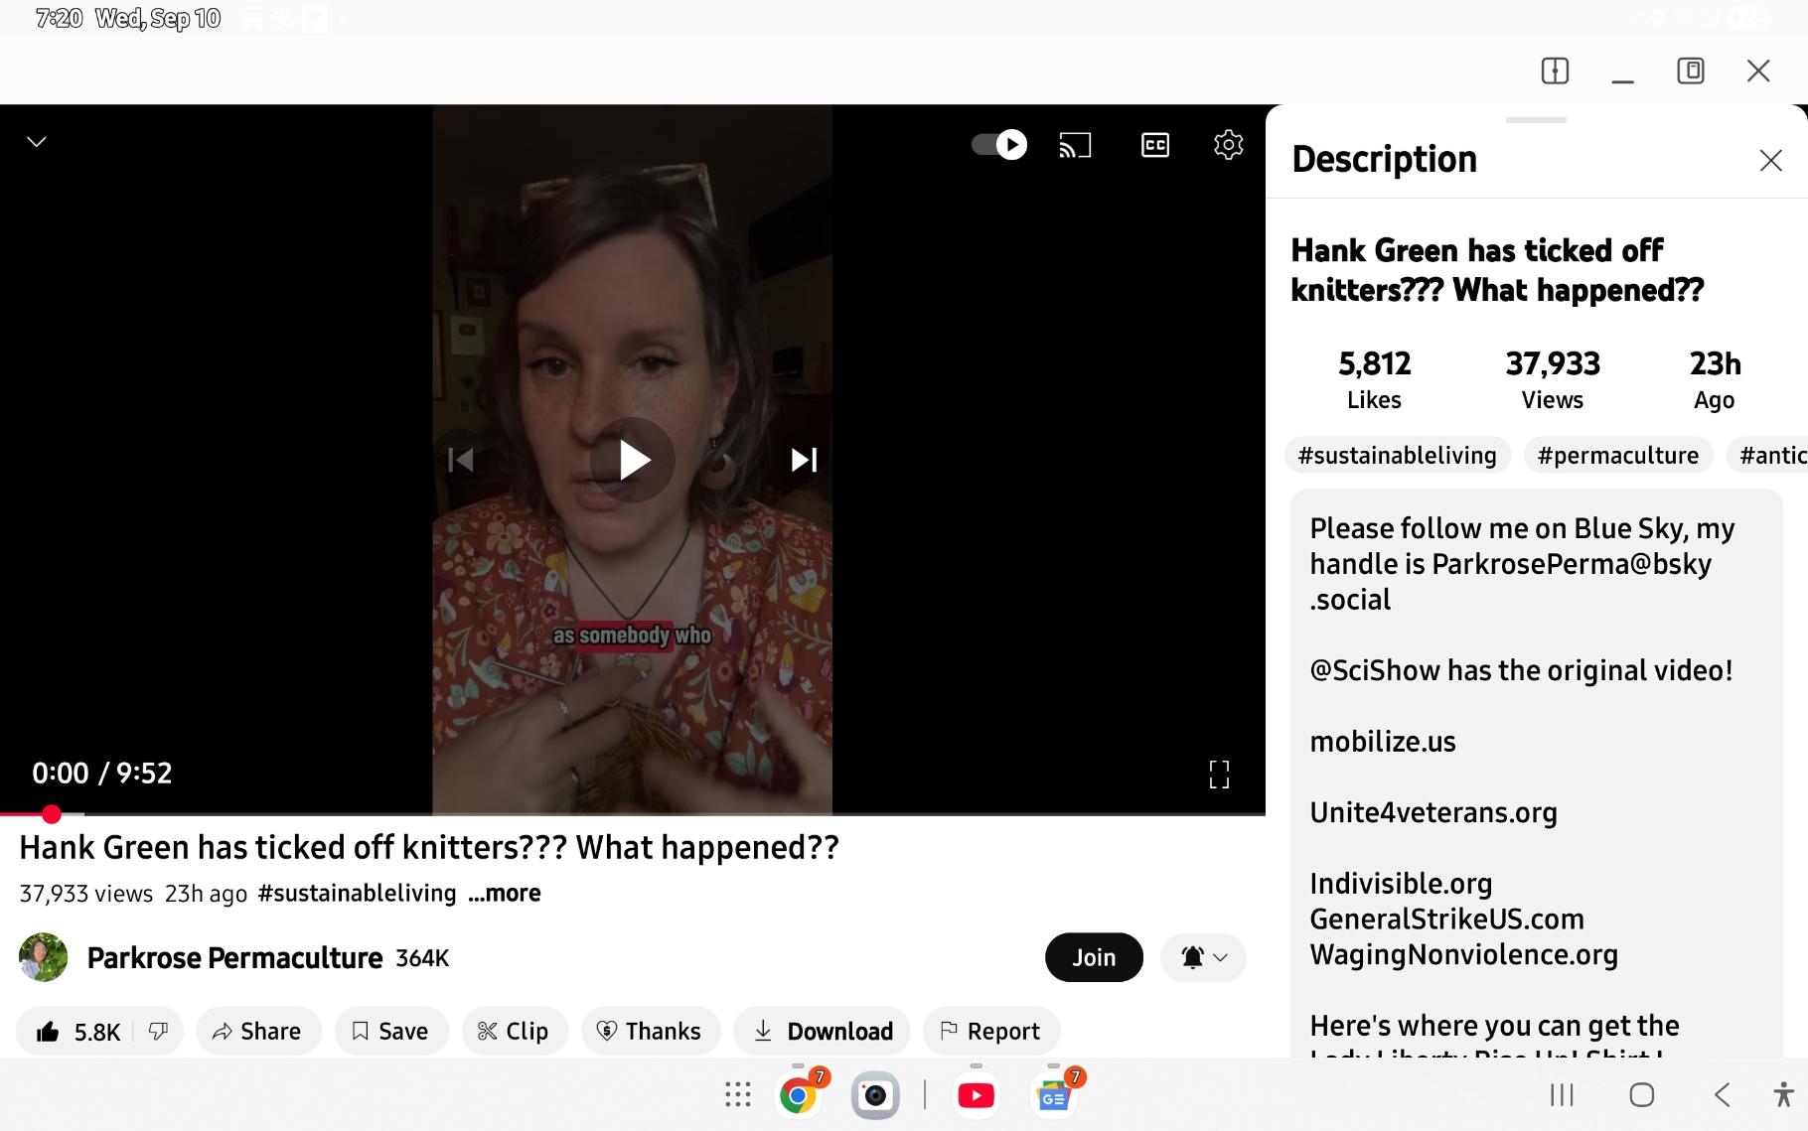Open Parkrose Permaculture channel avatar
Screen dimensions: 1808x1131
(x=44, y=957)
